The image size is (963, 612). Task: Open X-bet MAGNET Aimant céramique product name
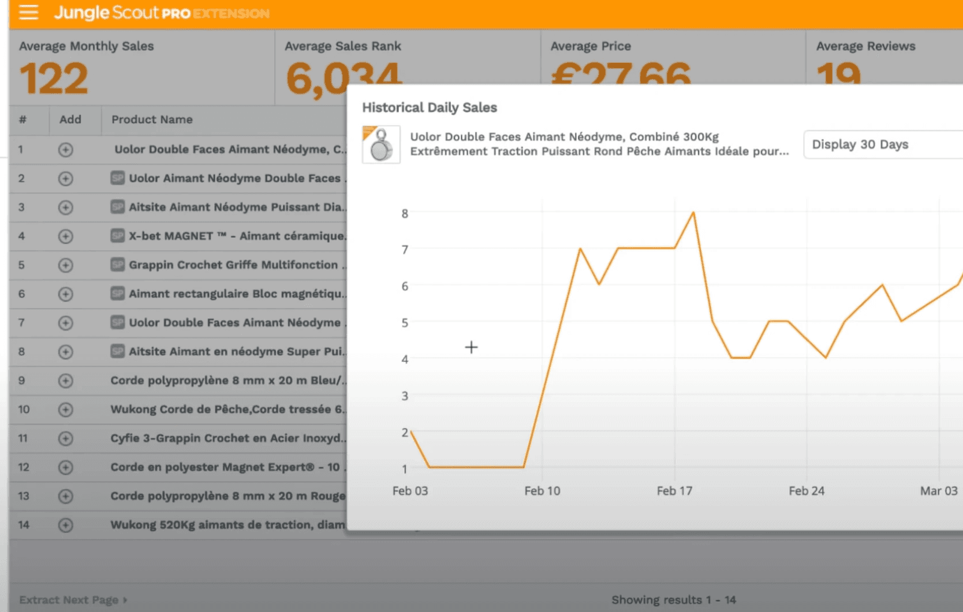tap(238, 236)
